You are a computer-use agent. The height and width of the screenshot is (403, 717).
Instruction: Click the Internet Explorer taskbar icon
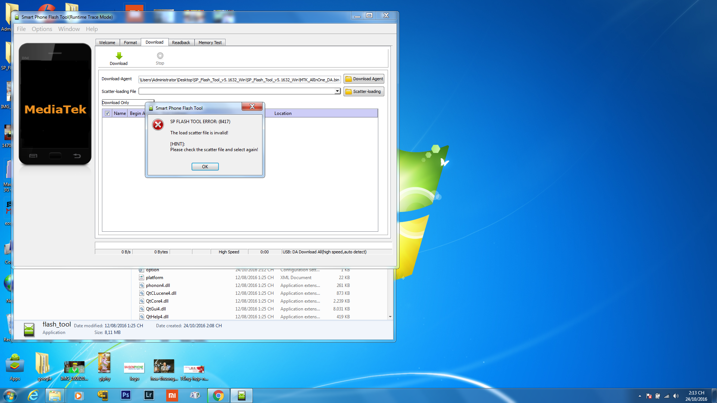pos(33,395)
